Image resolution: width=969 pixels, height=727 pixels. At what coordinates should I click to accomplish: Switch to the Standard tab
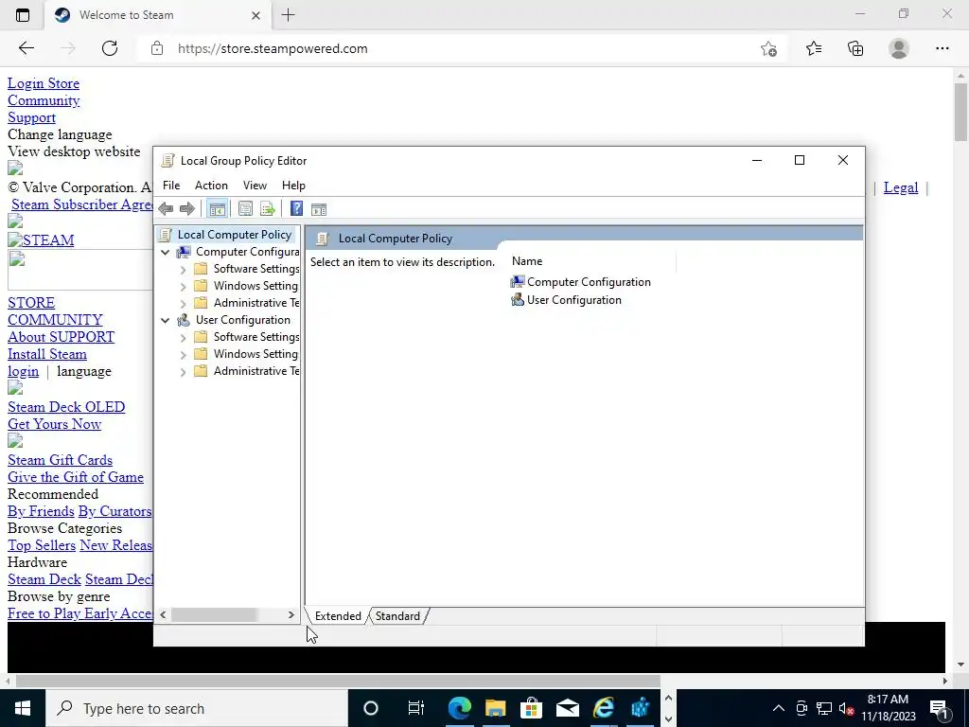(397, 615)
